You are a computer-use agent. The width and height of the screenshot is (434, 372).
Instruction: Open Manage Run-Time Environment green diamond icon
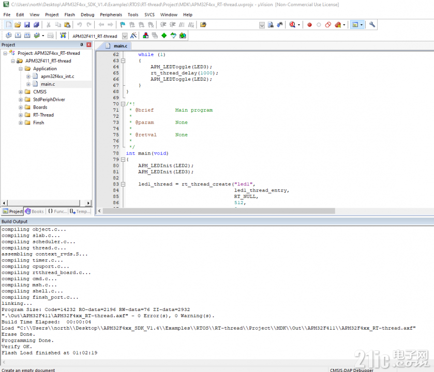(x=164, y=35)
